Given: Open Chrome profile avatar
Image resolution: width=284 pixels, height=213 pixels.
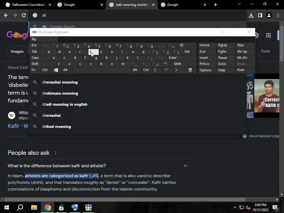Looking at the screenshot, I should (x=269, y=16).
